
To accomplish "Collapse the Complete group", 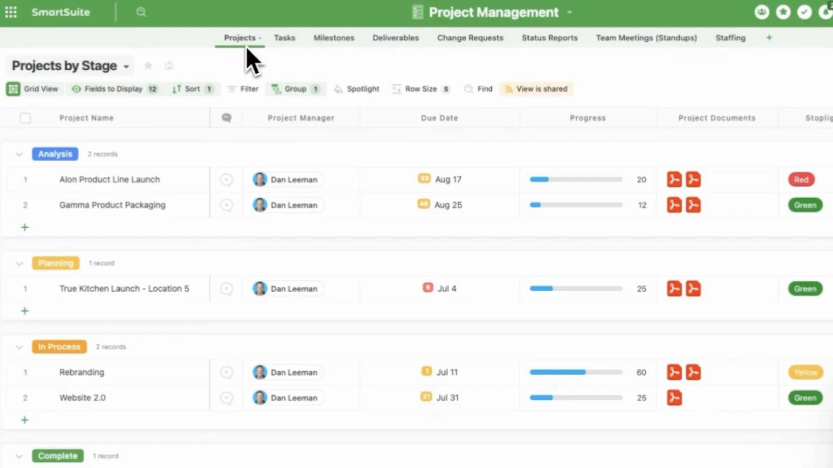I will (x=19, y=456).
